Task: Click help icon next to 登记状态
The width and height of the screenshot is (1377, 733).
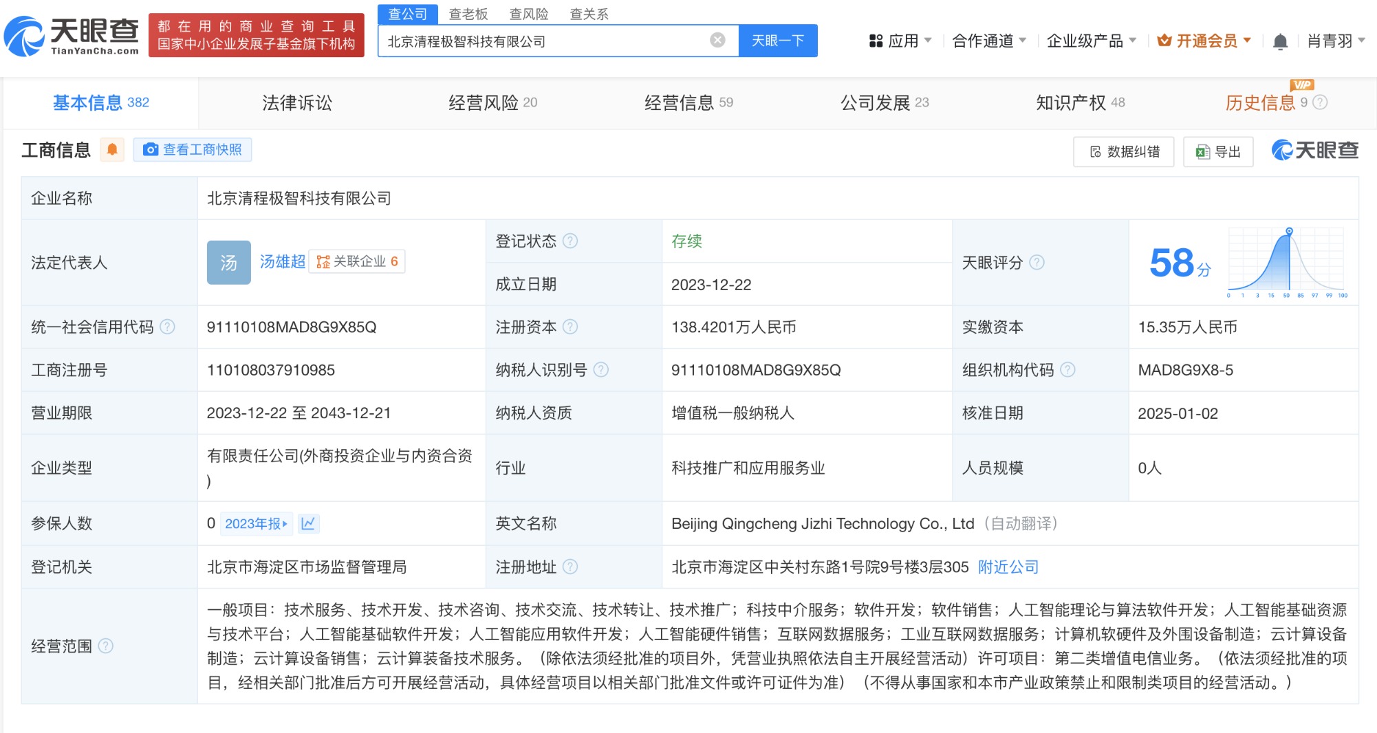Action: point(570,241)
